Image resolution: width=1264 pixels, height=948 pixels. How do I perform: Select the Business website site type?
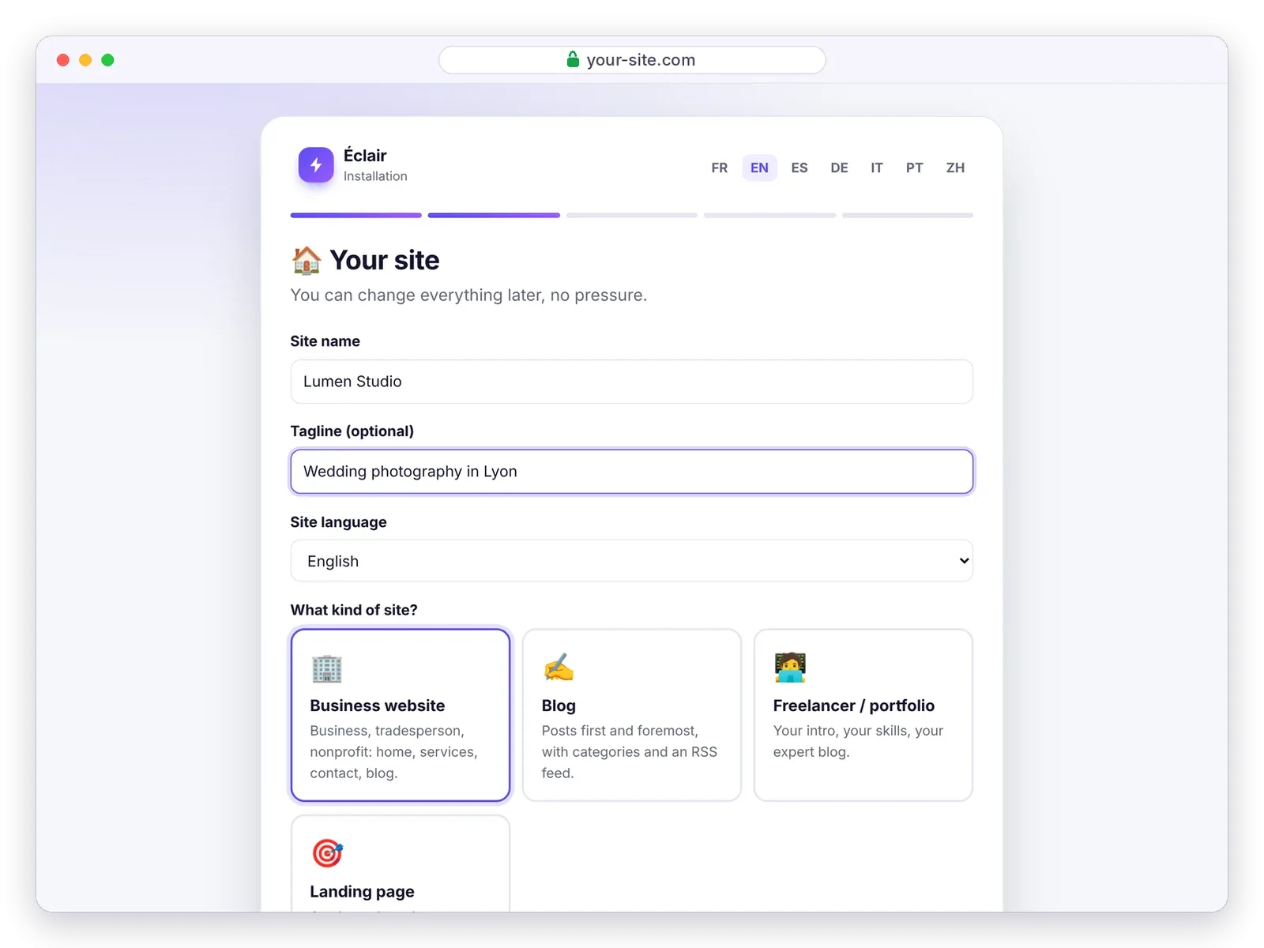pos(401,715)
